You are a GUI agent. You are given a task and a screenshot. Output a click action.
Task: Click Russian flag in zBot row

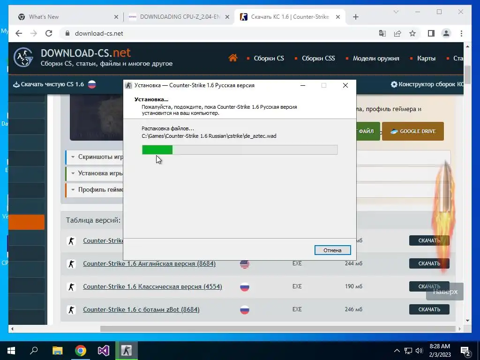click(x=245, y=310)
